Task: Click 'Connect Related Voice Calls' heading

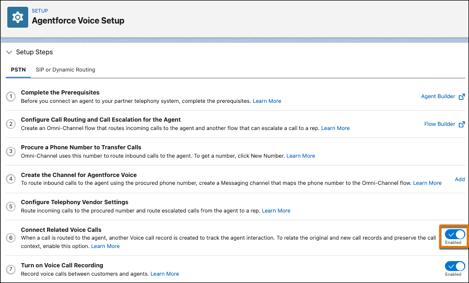Action: point(61,230)
